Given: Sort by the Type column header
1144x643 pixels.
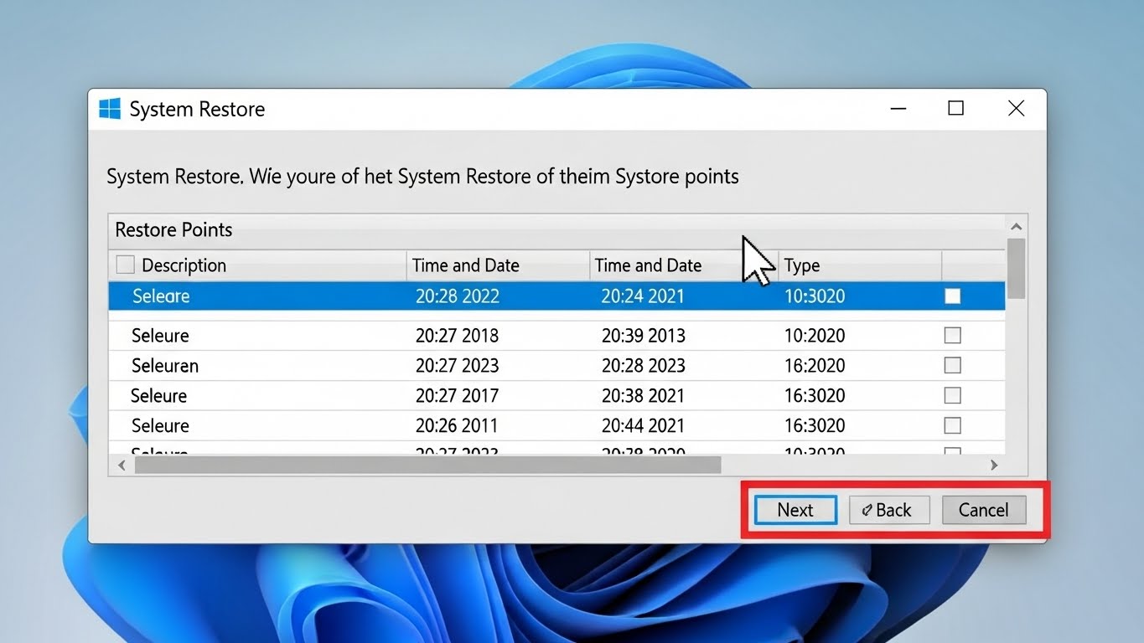Looking at the screenshot, I should click(801, 265).
